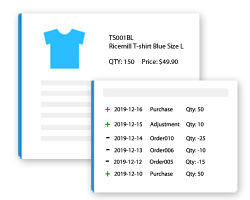Open product name Ricemill T-shirt Blue Size L
Viewport: 250px width, 200px height.
[x=146, y=46]
